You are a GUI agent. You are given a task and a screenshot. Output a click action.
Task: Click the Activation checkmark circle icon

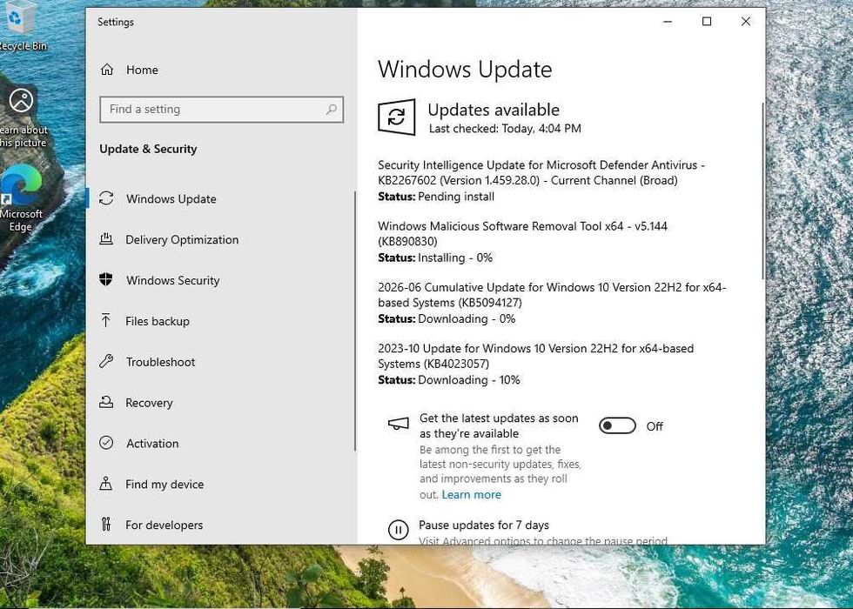point(106,443)
